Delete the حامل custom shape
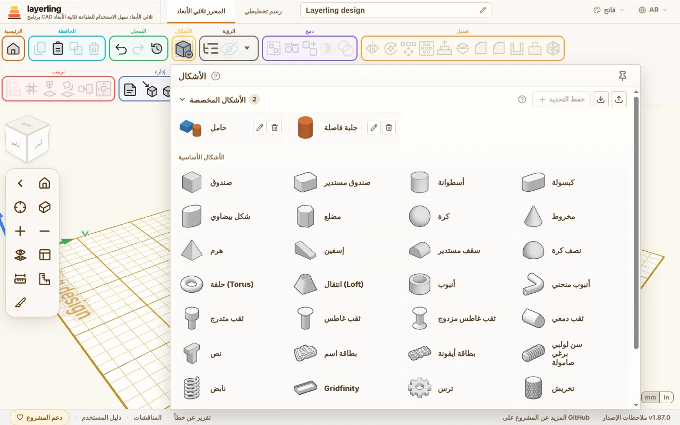The width and height of the screenshot is (680, 425). (x=274, y=127)
